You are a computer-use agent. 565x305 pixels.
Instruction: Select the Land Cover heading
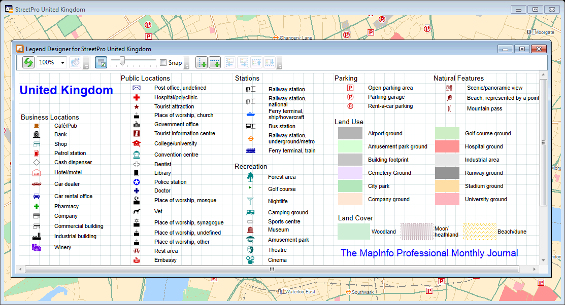(355, 218)
